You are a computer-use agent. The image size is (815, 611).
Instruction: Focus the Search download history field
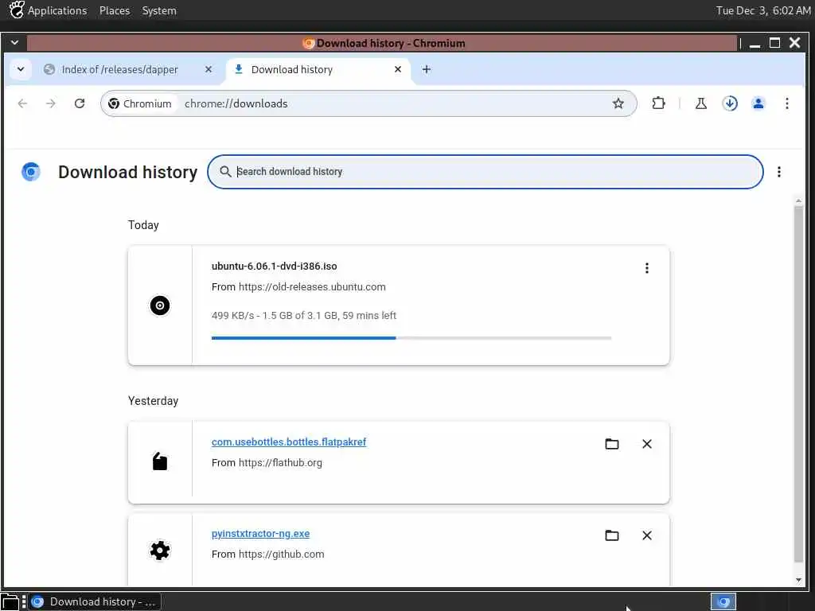pyautogui.click(x=485, y=172)
